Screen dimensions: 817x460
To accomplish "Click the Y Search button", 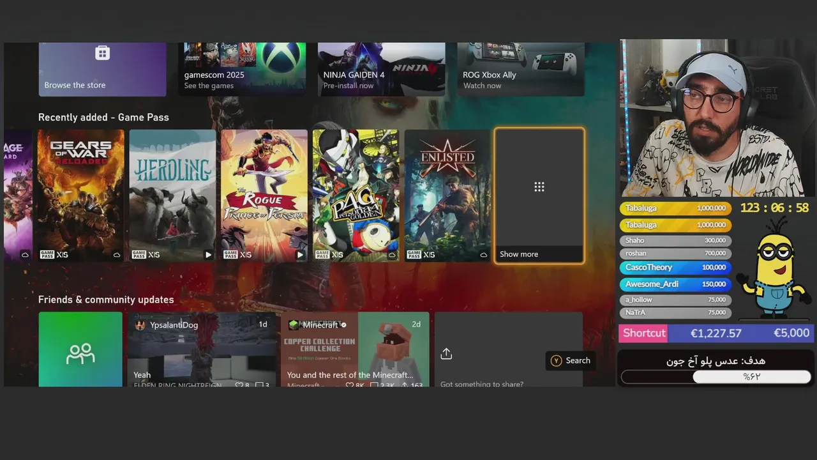I will click(x=571, y=360).
